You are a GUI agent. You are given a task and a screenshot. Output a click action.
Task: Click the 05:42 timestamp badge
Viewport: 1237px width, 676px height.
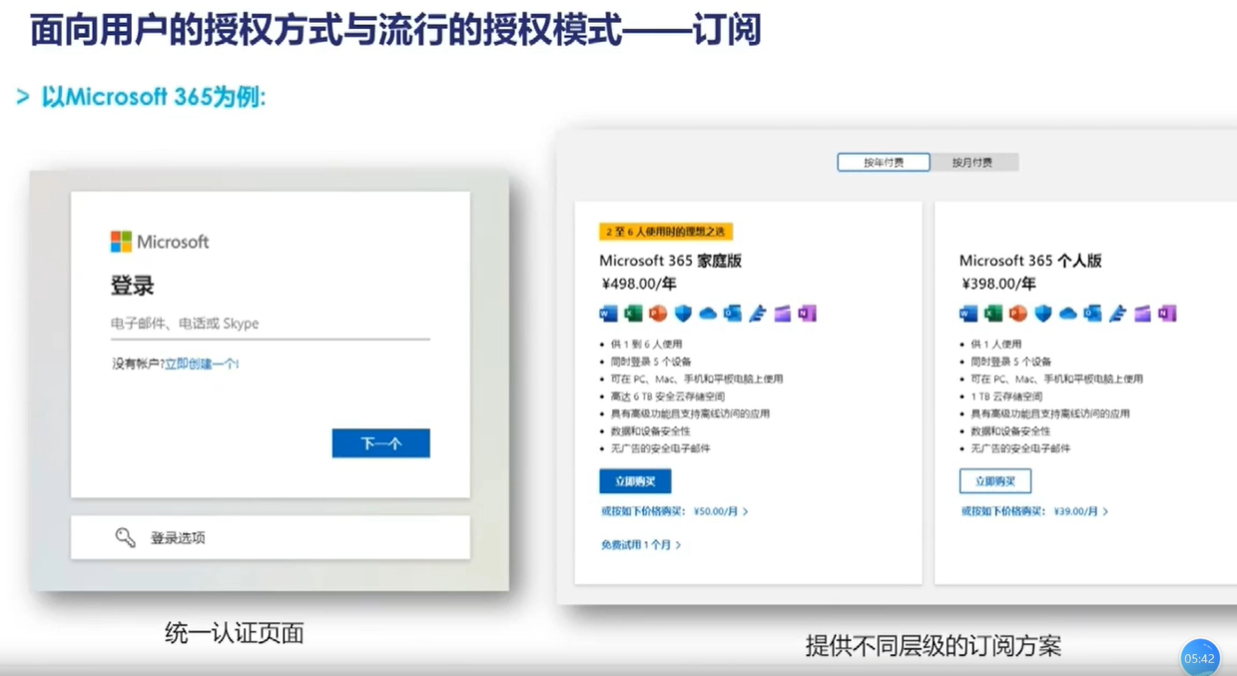[x=1200, y=658]
